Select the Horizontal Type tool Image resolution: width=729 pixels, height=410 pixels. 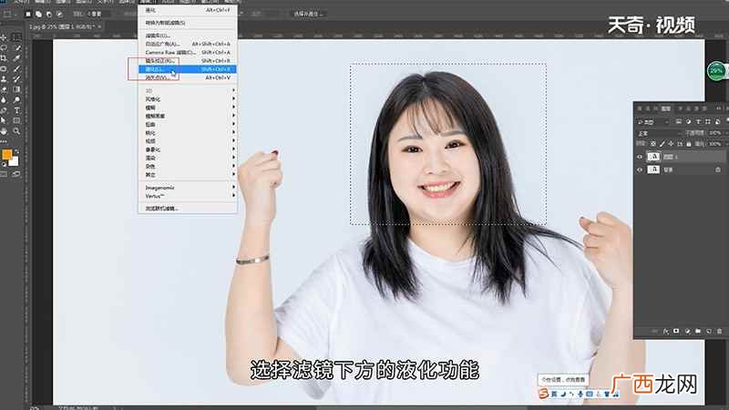point(16,110)
